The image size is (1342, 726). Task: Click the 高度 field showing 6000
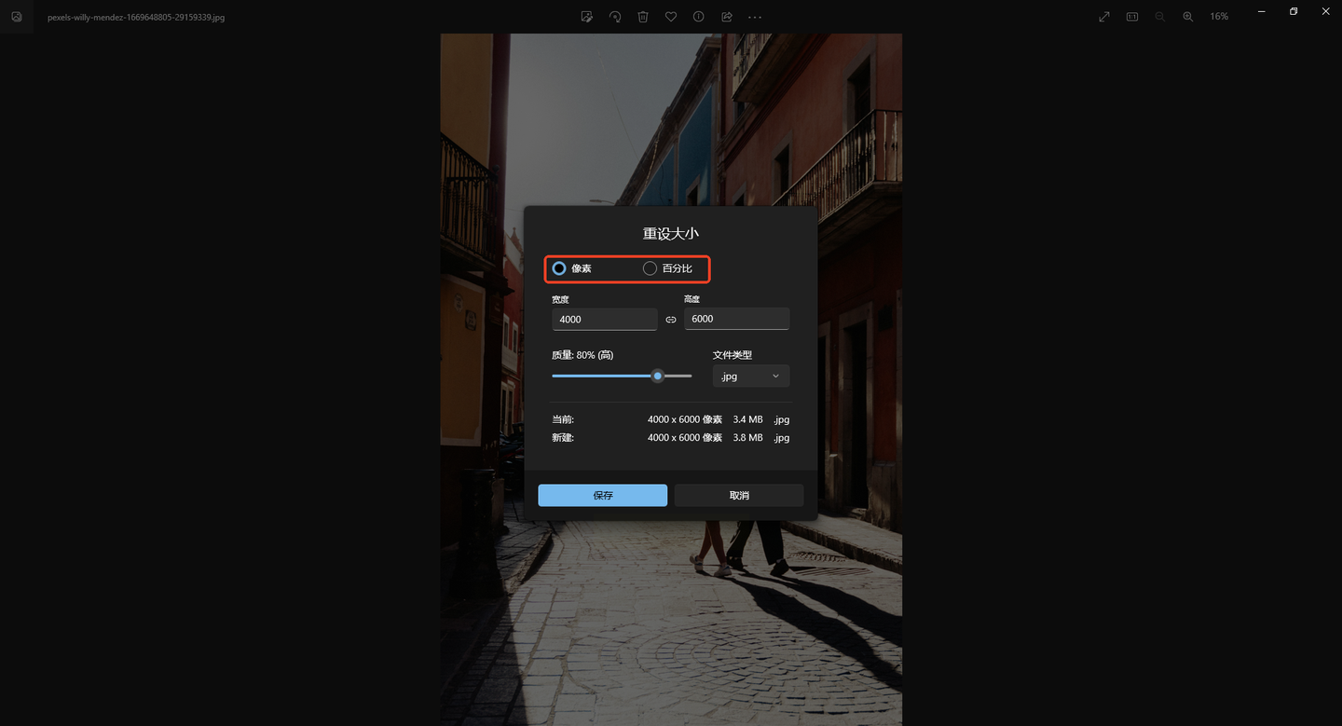click(737, 319)
